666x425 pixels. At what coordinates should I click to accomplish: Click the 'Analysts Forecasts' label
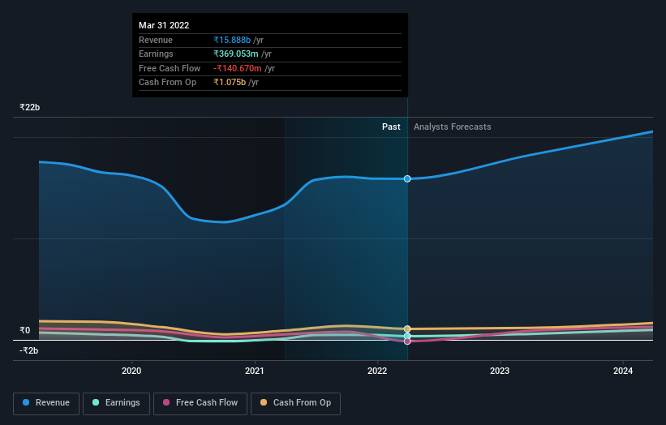(x=453, y=127)
